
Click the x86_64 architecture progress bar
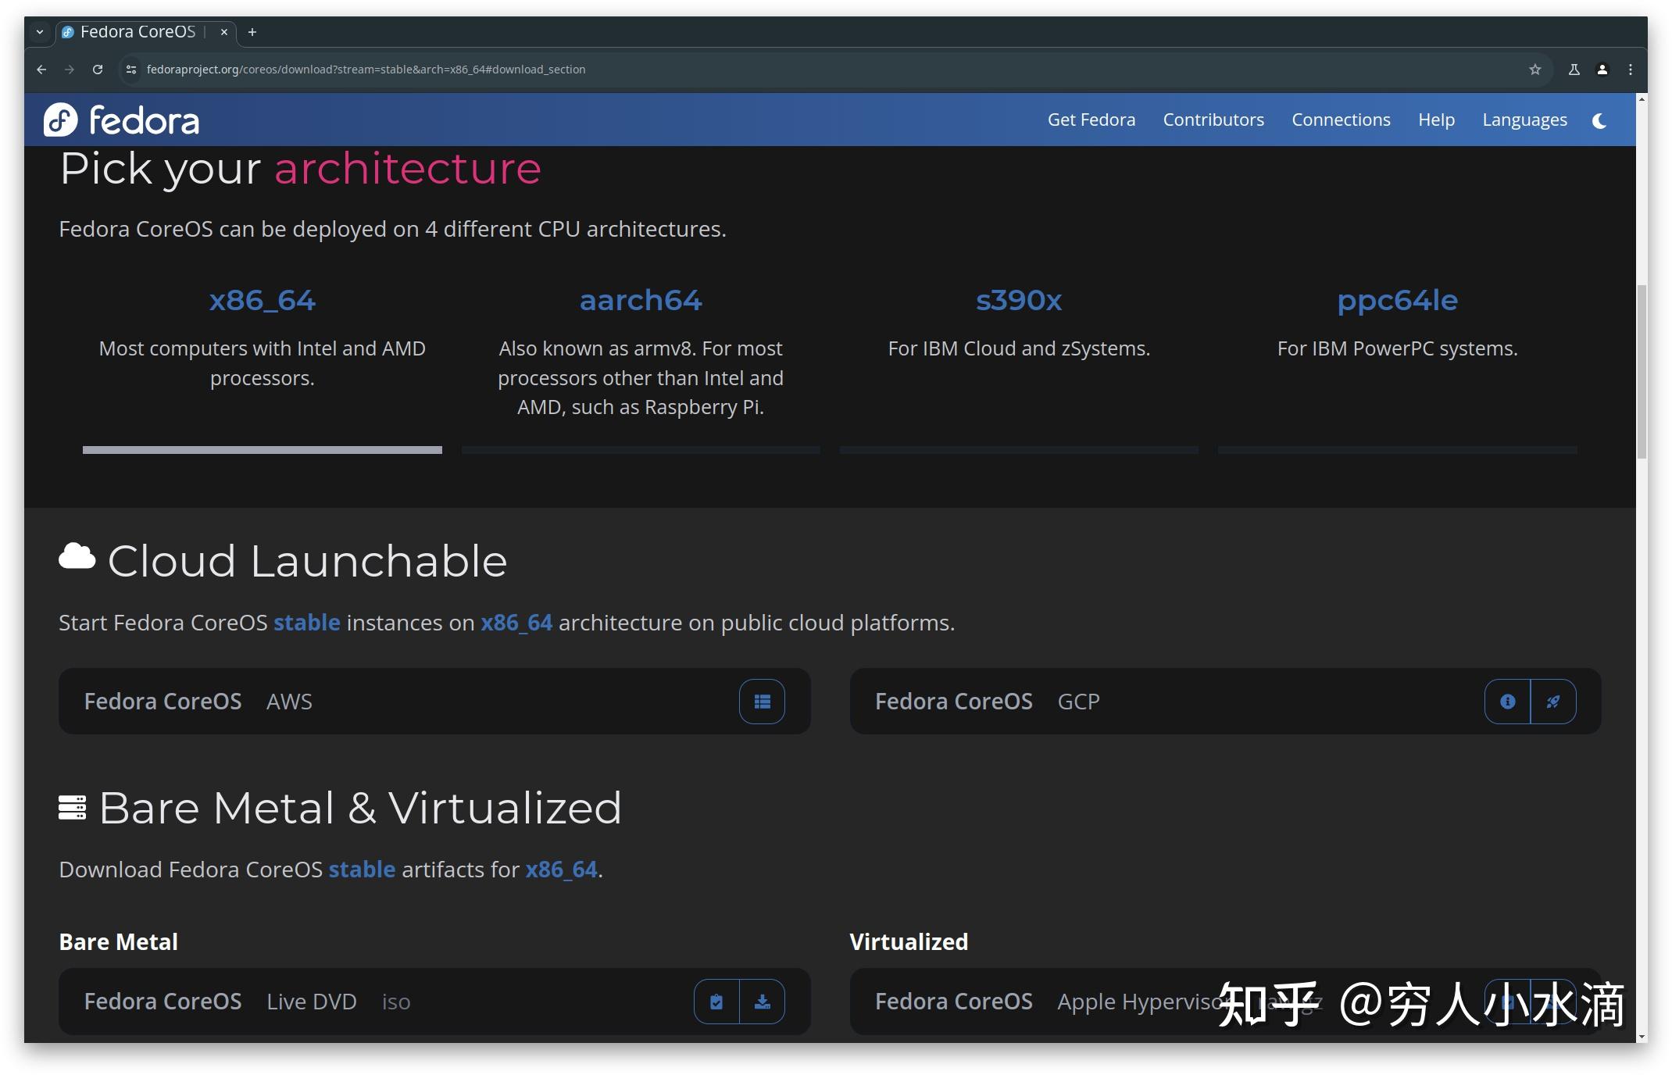click(263, 449)
